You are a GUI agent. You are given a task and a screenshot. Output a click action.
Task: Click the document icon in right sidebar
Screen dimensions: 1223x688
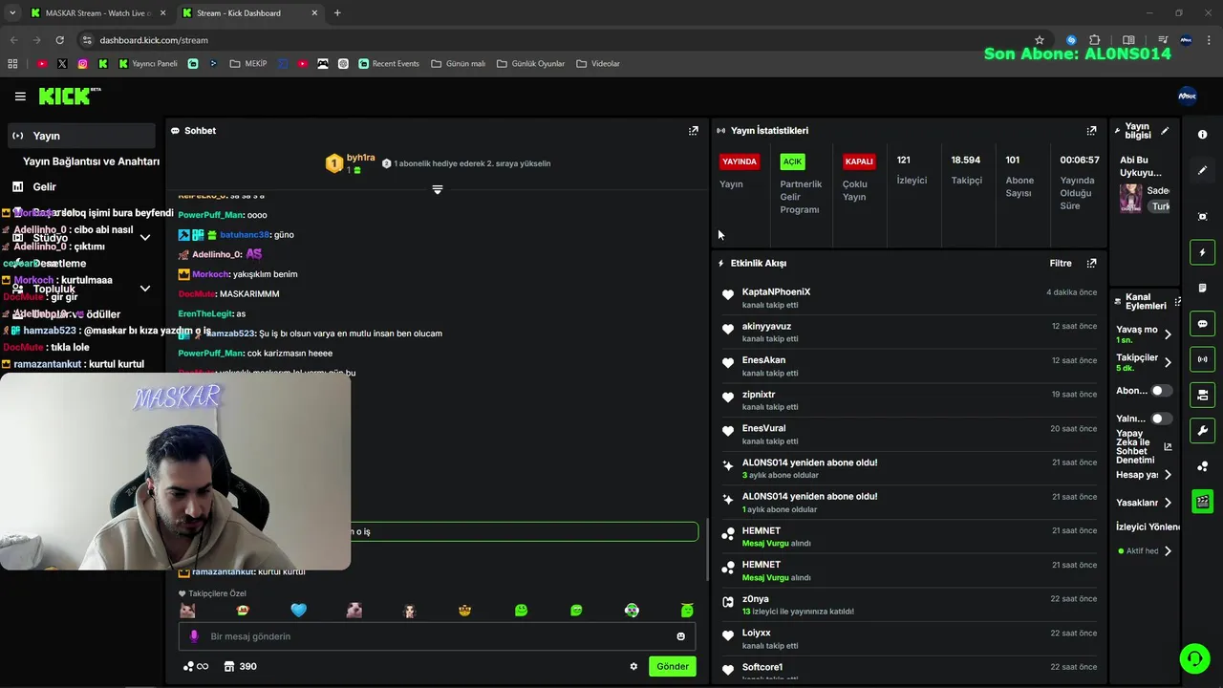1202,288
